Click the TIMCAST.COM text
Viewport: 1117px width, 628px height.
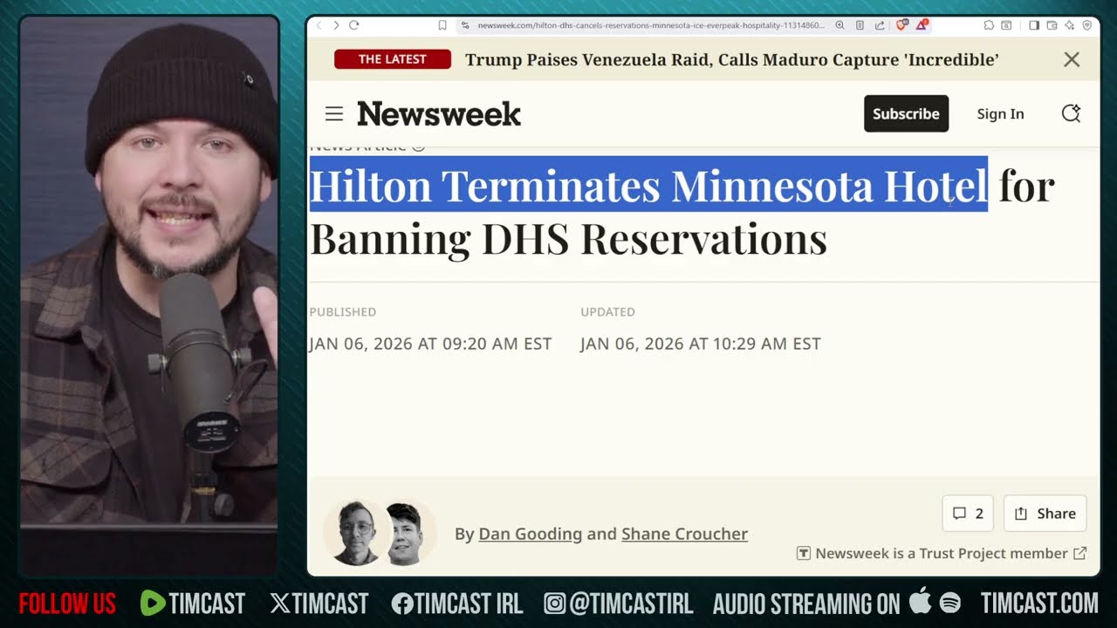(1039, 603)
